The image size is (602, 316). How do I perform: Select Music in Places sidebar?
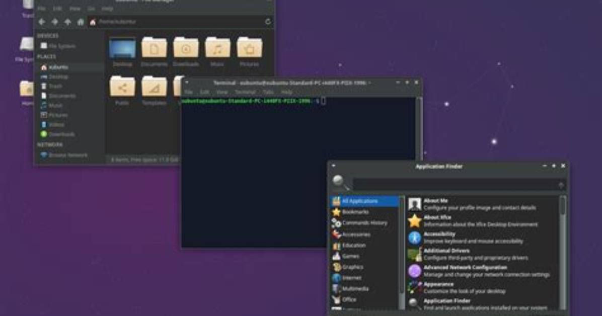51,106
